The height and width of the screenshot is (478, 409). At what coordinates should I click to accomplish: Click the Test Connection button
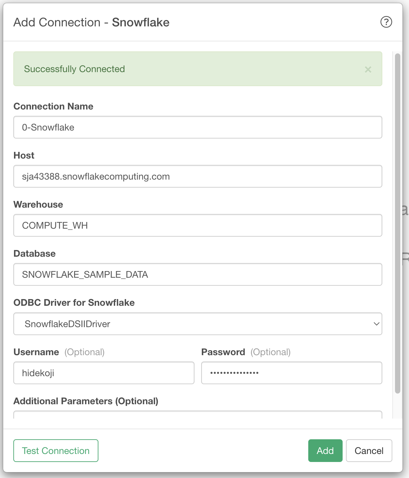[56, 451]
